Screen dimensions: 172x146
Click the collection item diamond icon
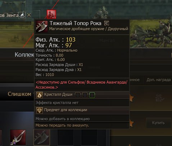40,110
